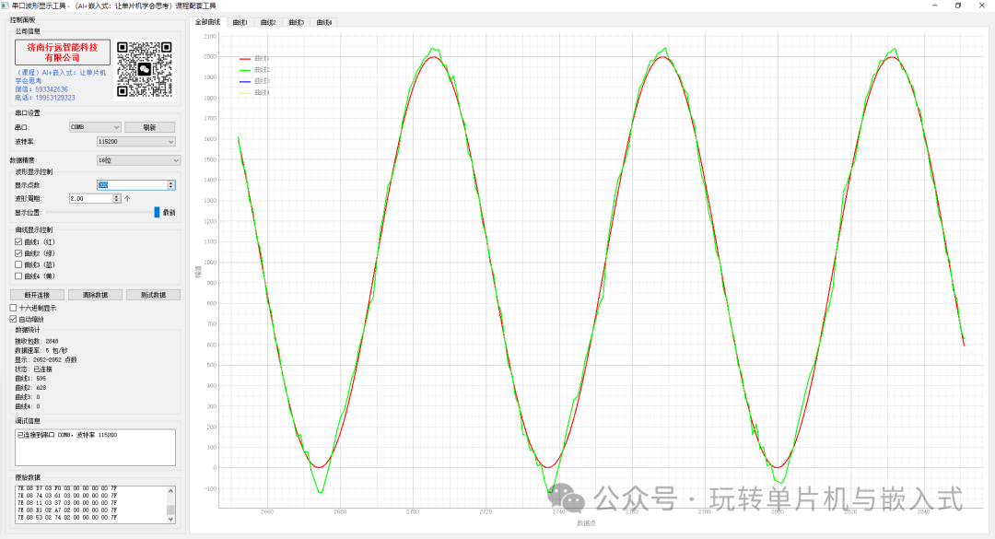
Task: Click the 显示点数 input field
Action: tap(132, 185)
